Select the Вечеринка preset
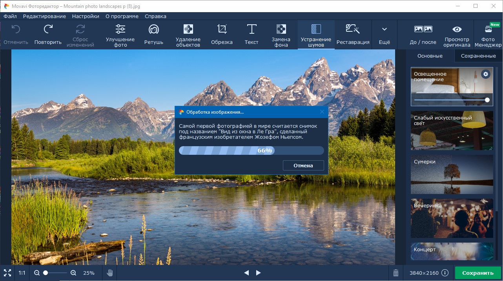Image resolution: width=503 pixels, height=281 pixels. tap(452, 218)
